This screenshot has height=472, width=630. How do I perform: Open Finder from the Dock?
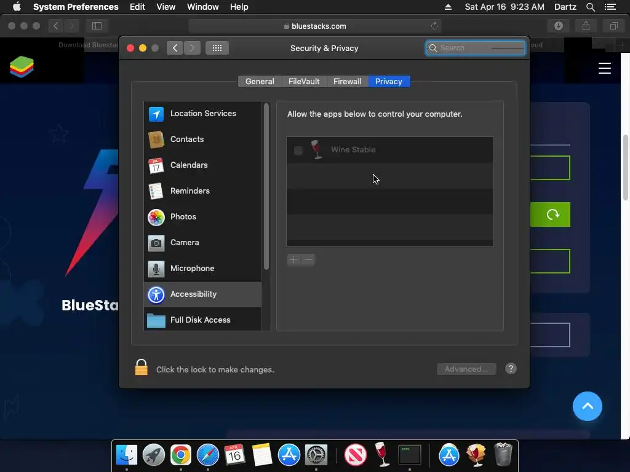(x=127, y=455)
